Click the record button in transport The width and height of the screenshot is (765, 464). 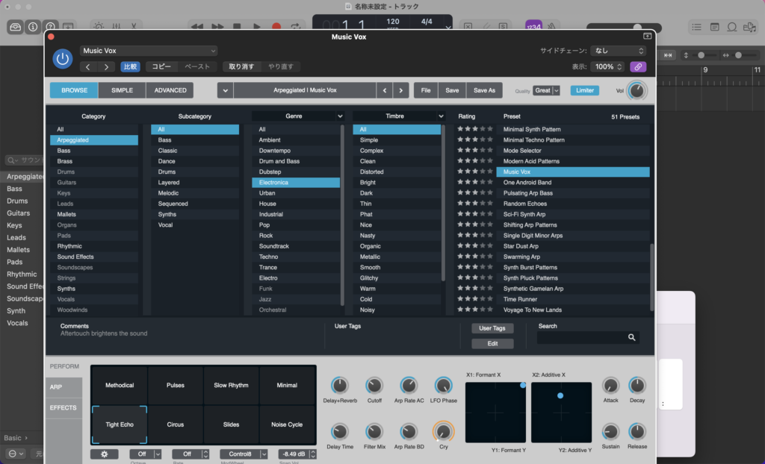pyautogui.click(x=276, y=27)
